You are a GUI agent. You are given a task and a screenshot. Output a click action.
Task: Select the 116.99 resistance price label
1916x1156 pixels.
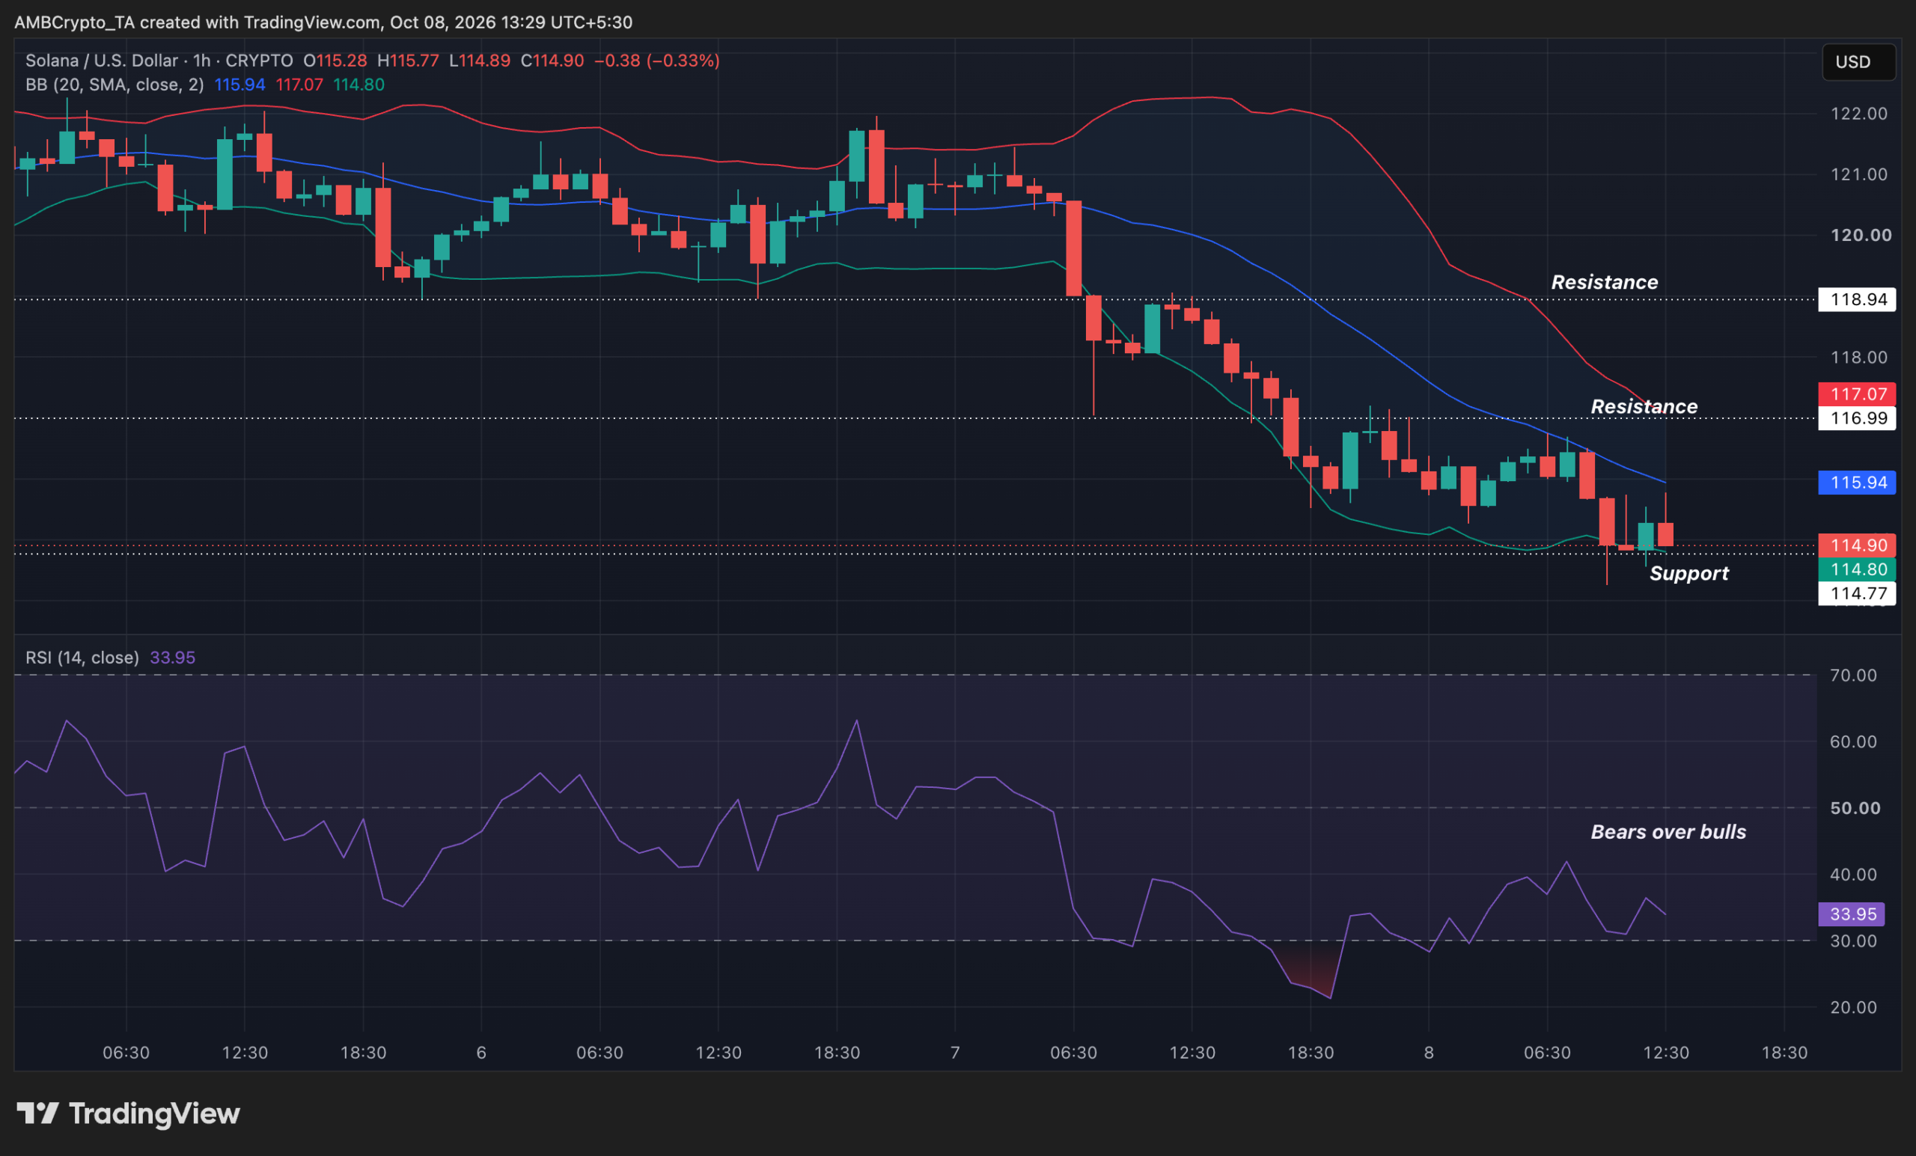[x=1857, y=418]
